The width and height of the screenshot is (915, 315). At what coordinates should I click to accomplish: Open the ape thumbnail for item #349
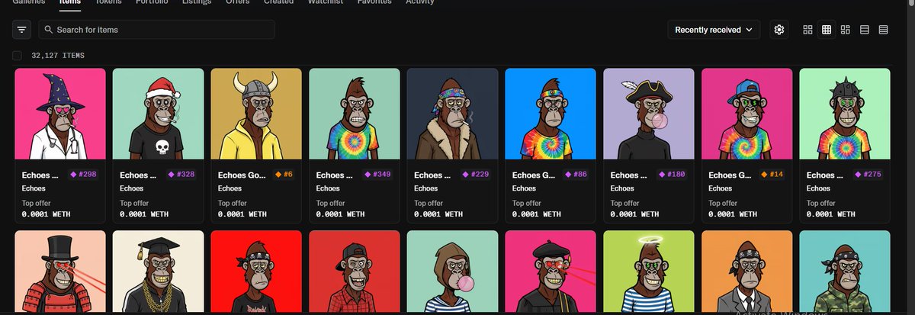pyautogui.click(x=355, y=114)
